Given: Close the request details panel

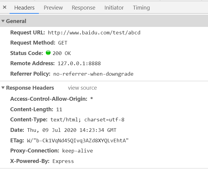Looking at the screenshot, I should pos(5,7).
